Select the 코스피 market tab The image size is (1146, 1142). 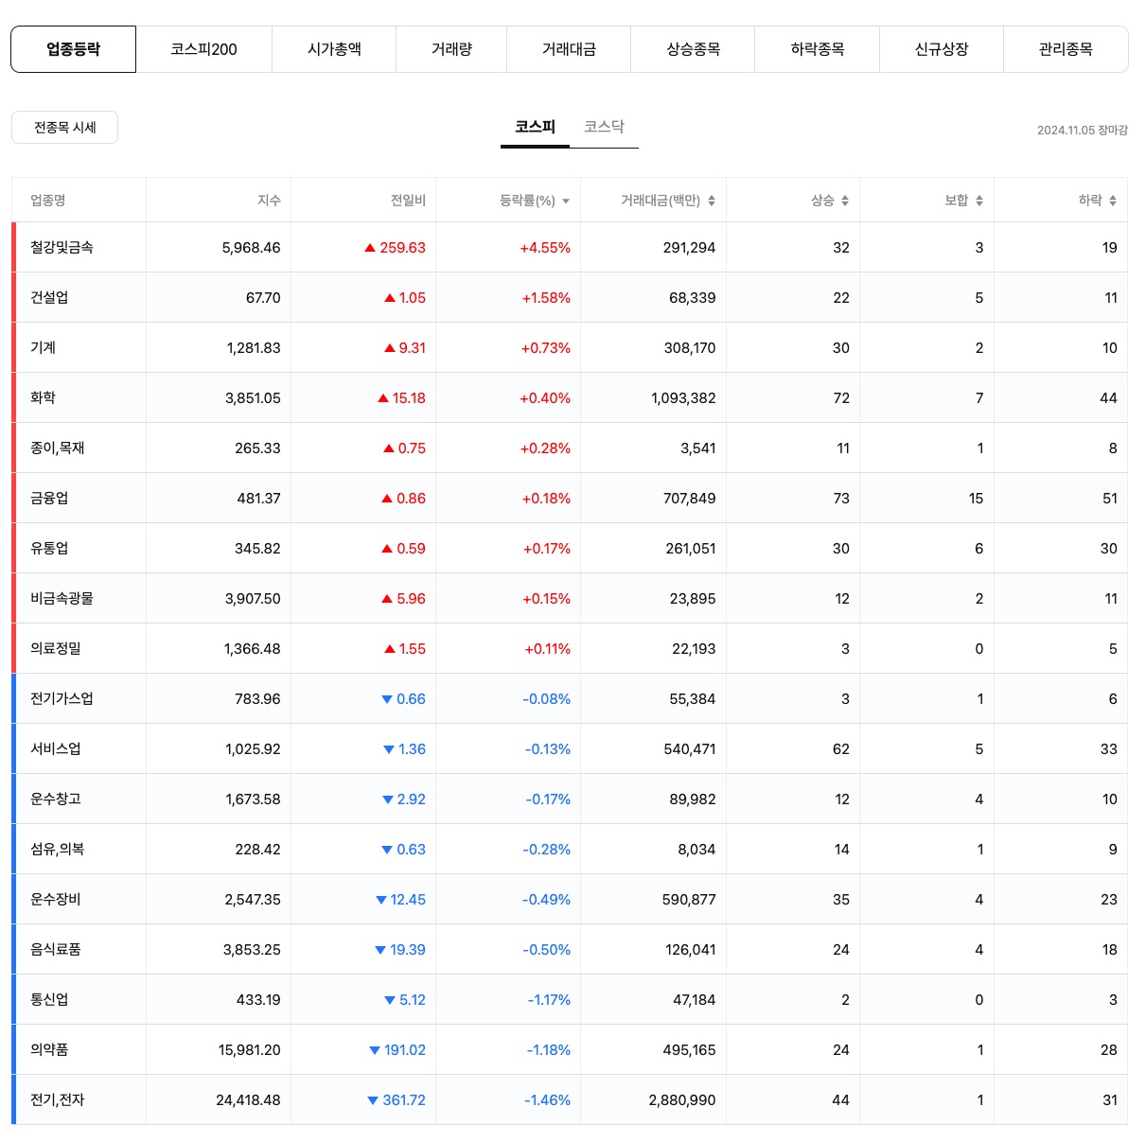[535, 127]
